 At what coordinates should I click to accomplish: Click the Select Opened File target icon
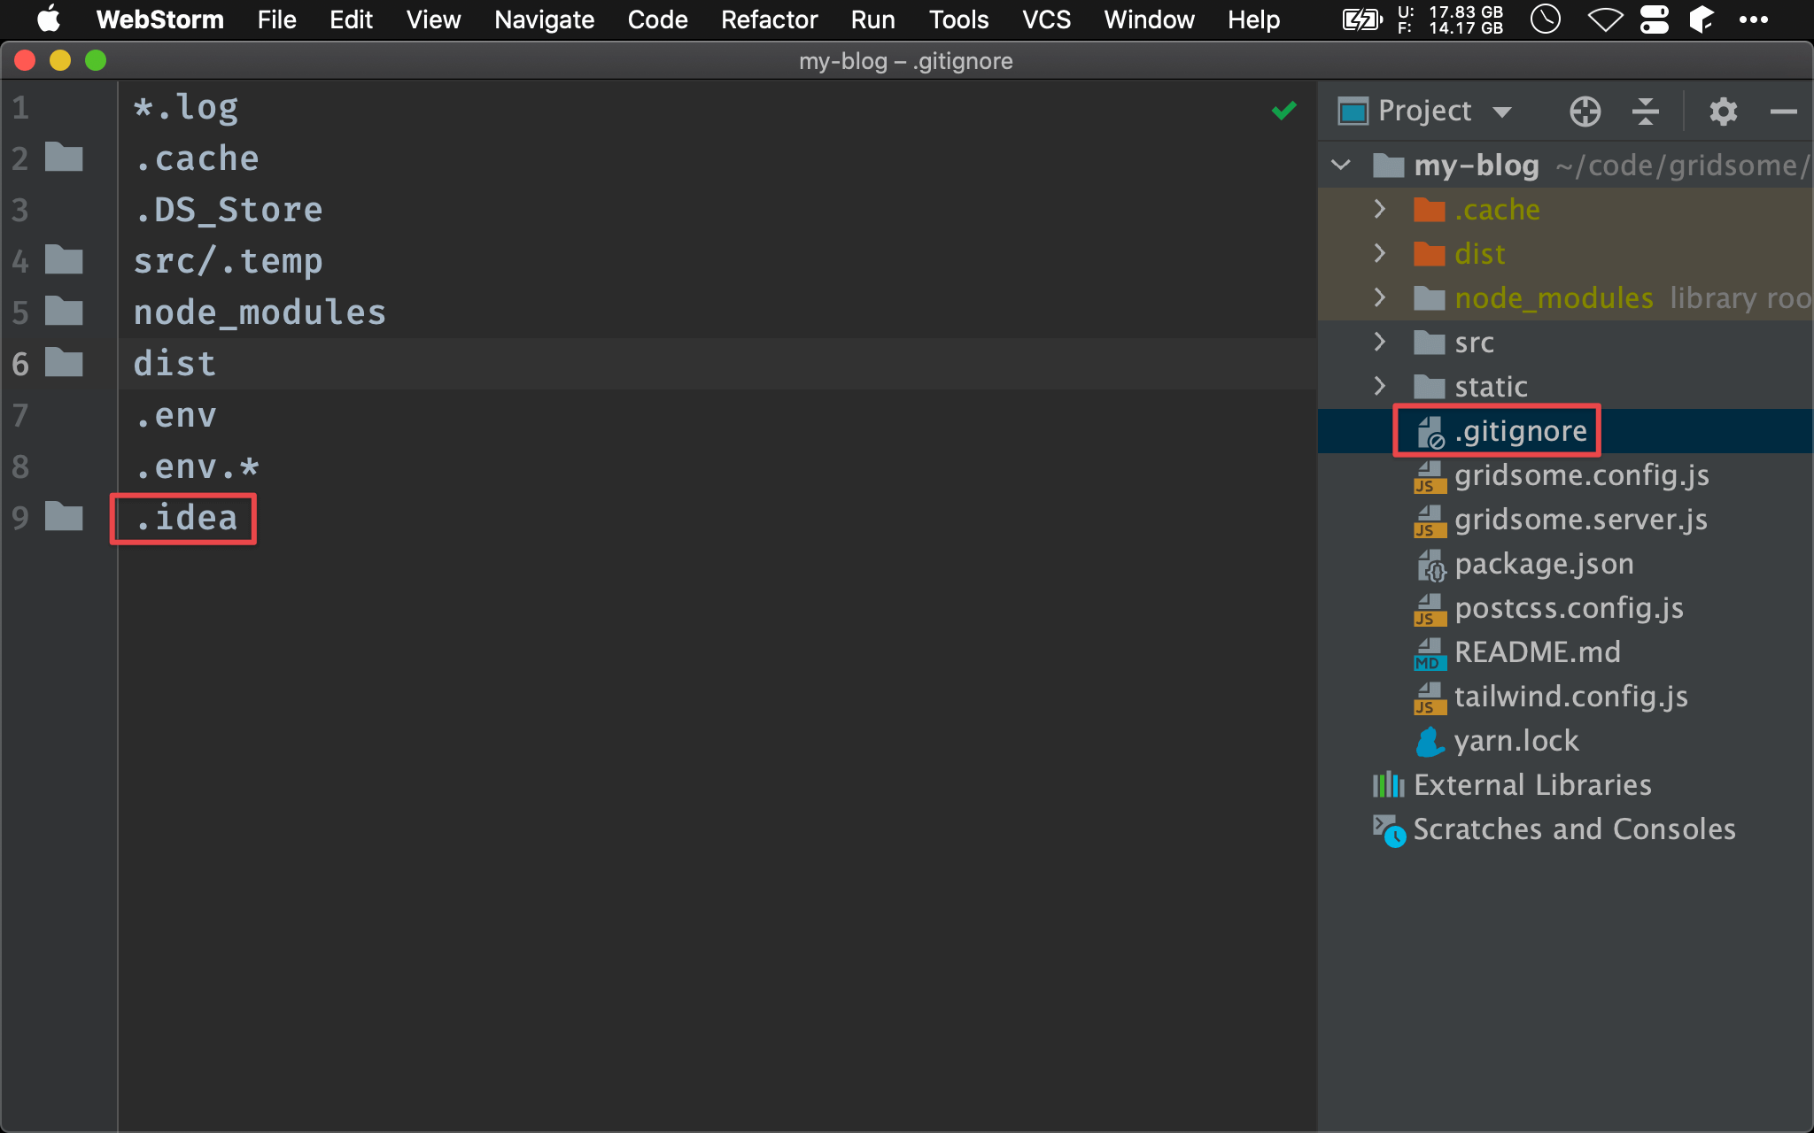pyautogui.click(x=1585, y=112)
